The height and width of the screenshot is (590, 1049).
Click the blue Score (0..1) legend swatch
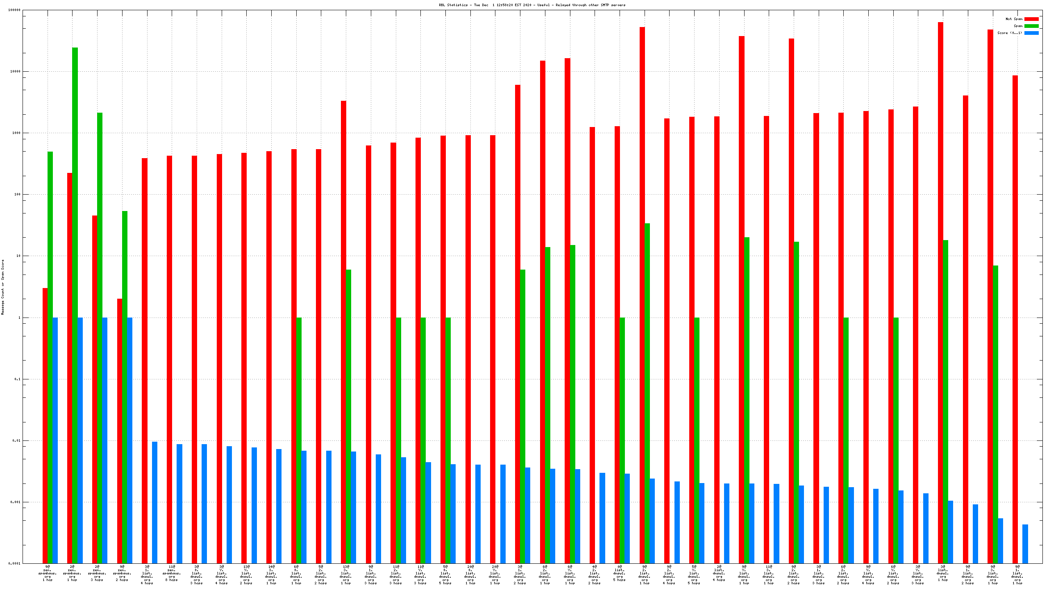1031,33
